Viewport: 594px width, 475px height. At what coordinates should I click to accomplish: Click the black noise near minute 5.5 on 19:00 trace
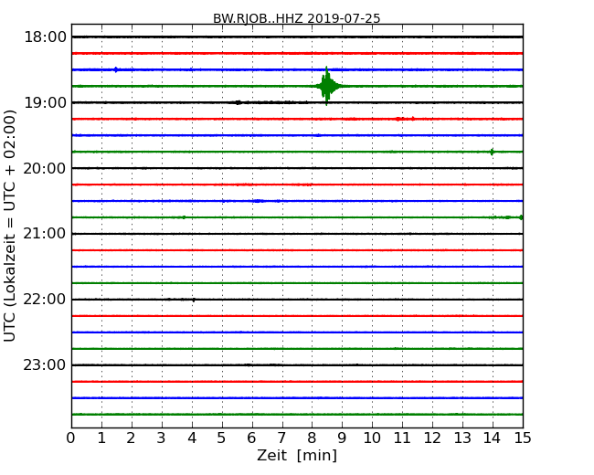pyautogui.click(x=238, y=102)
